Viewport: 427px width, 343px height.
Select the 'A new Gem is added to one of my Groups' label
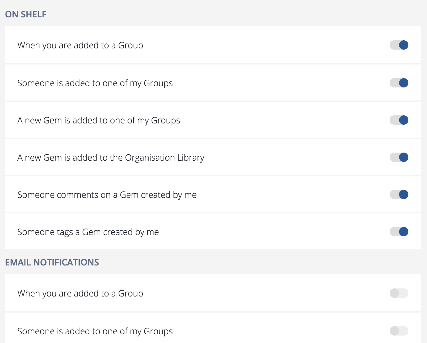tap(99, 120)
